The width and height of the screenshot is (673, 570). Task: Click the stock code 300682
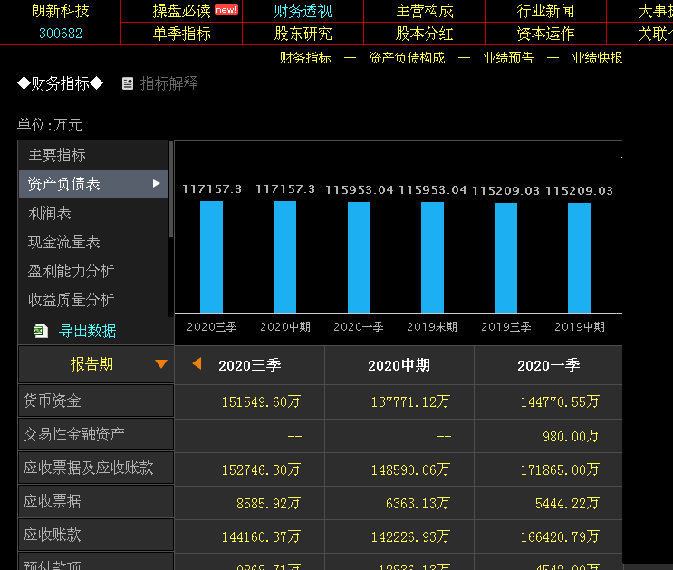[61, 33]
